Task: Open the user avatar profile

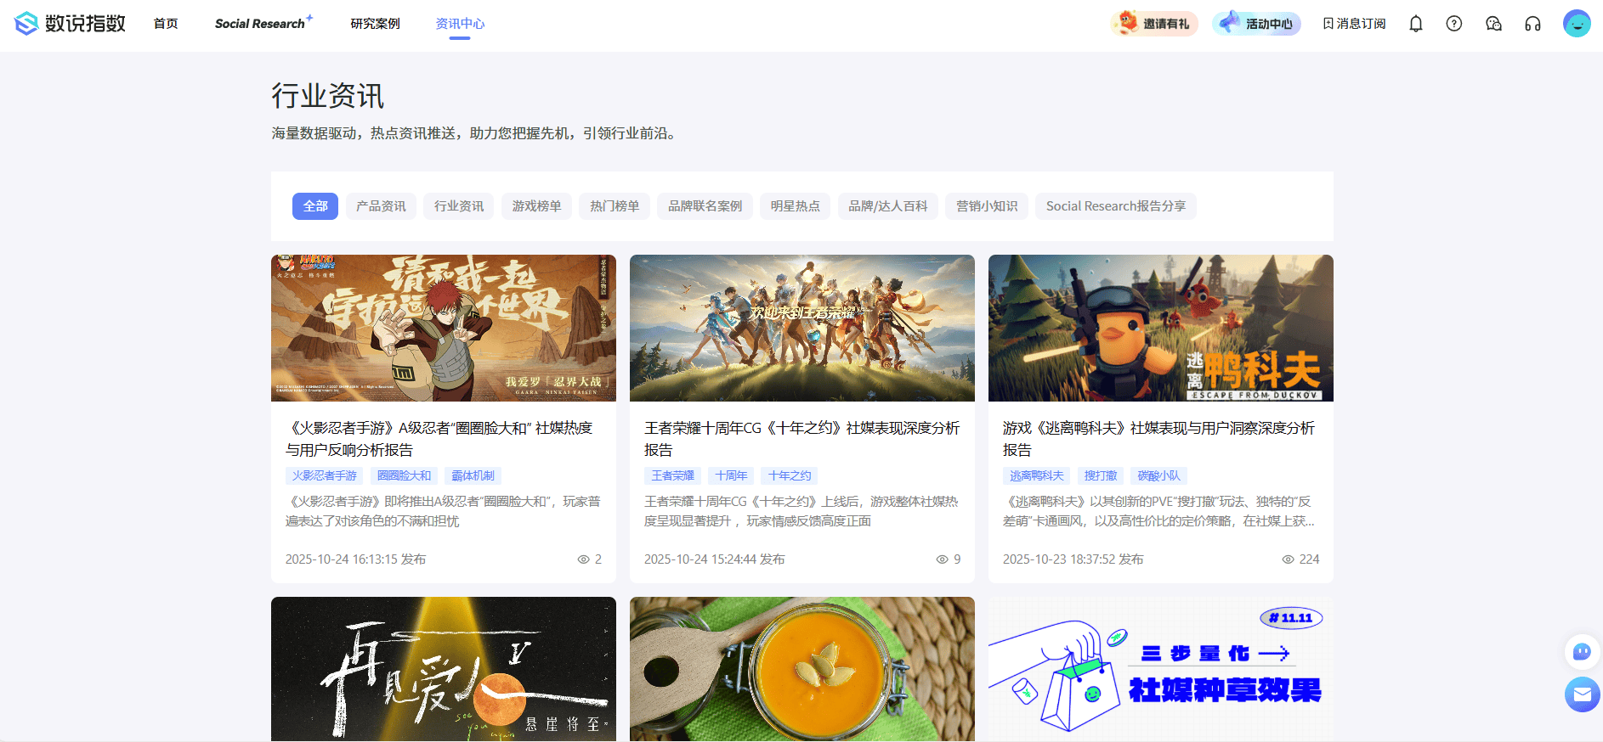Action: coord(1577,24)
